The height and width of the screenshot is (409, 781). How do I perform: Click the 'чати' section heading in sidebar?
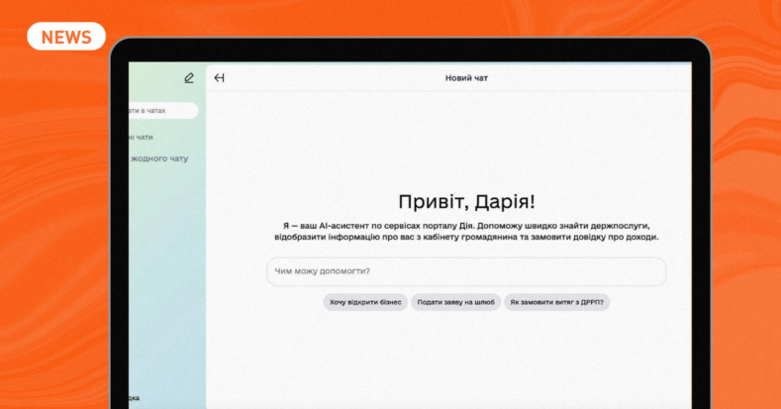pos(142,138)
